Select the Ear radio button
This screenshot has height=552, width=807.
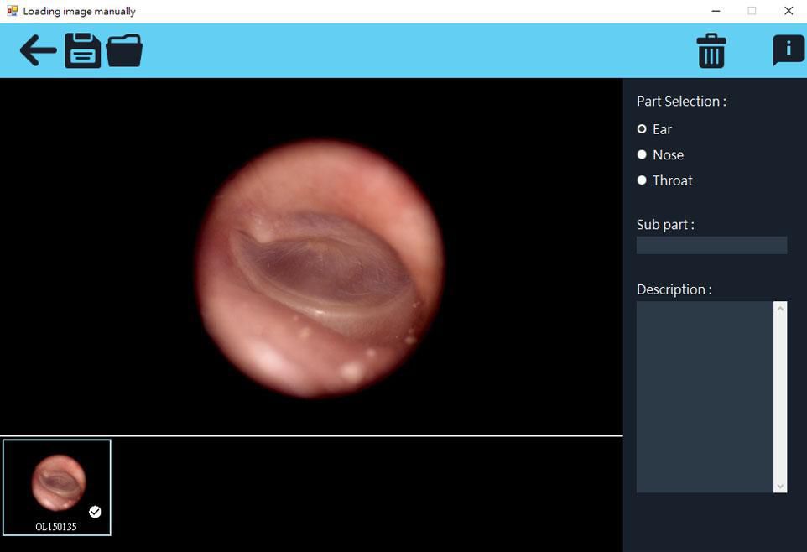point(642,129)
